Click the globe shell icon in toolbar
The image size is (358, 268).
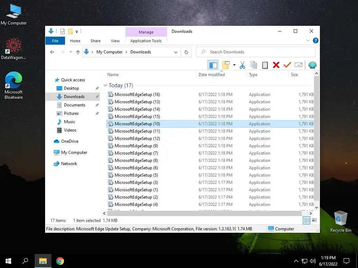coord(312,65)
